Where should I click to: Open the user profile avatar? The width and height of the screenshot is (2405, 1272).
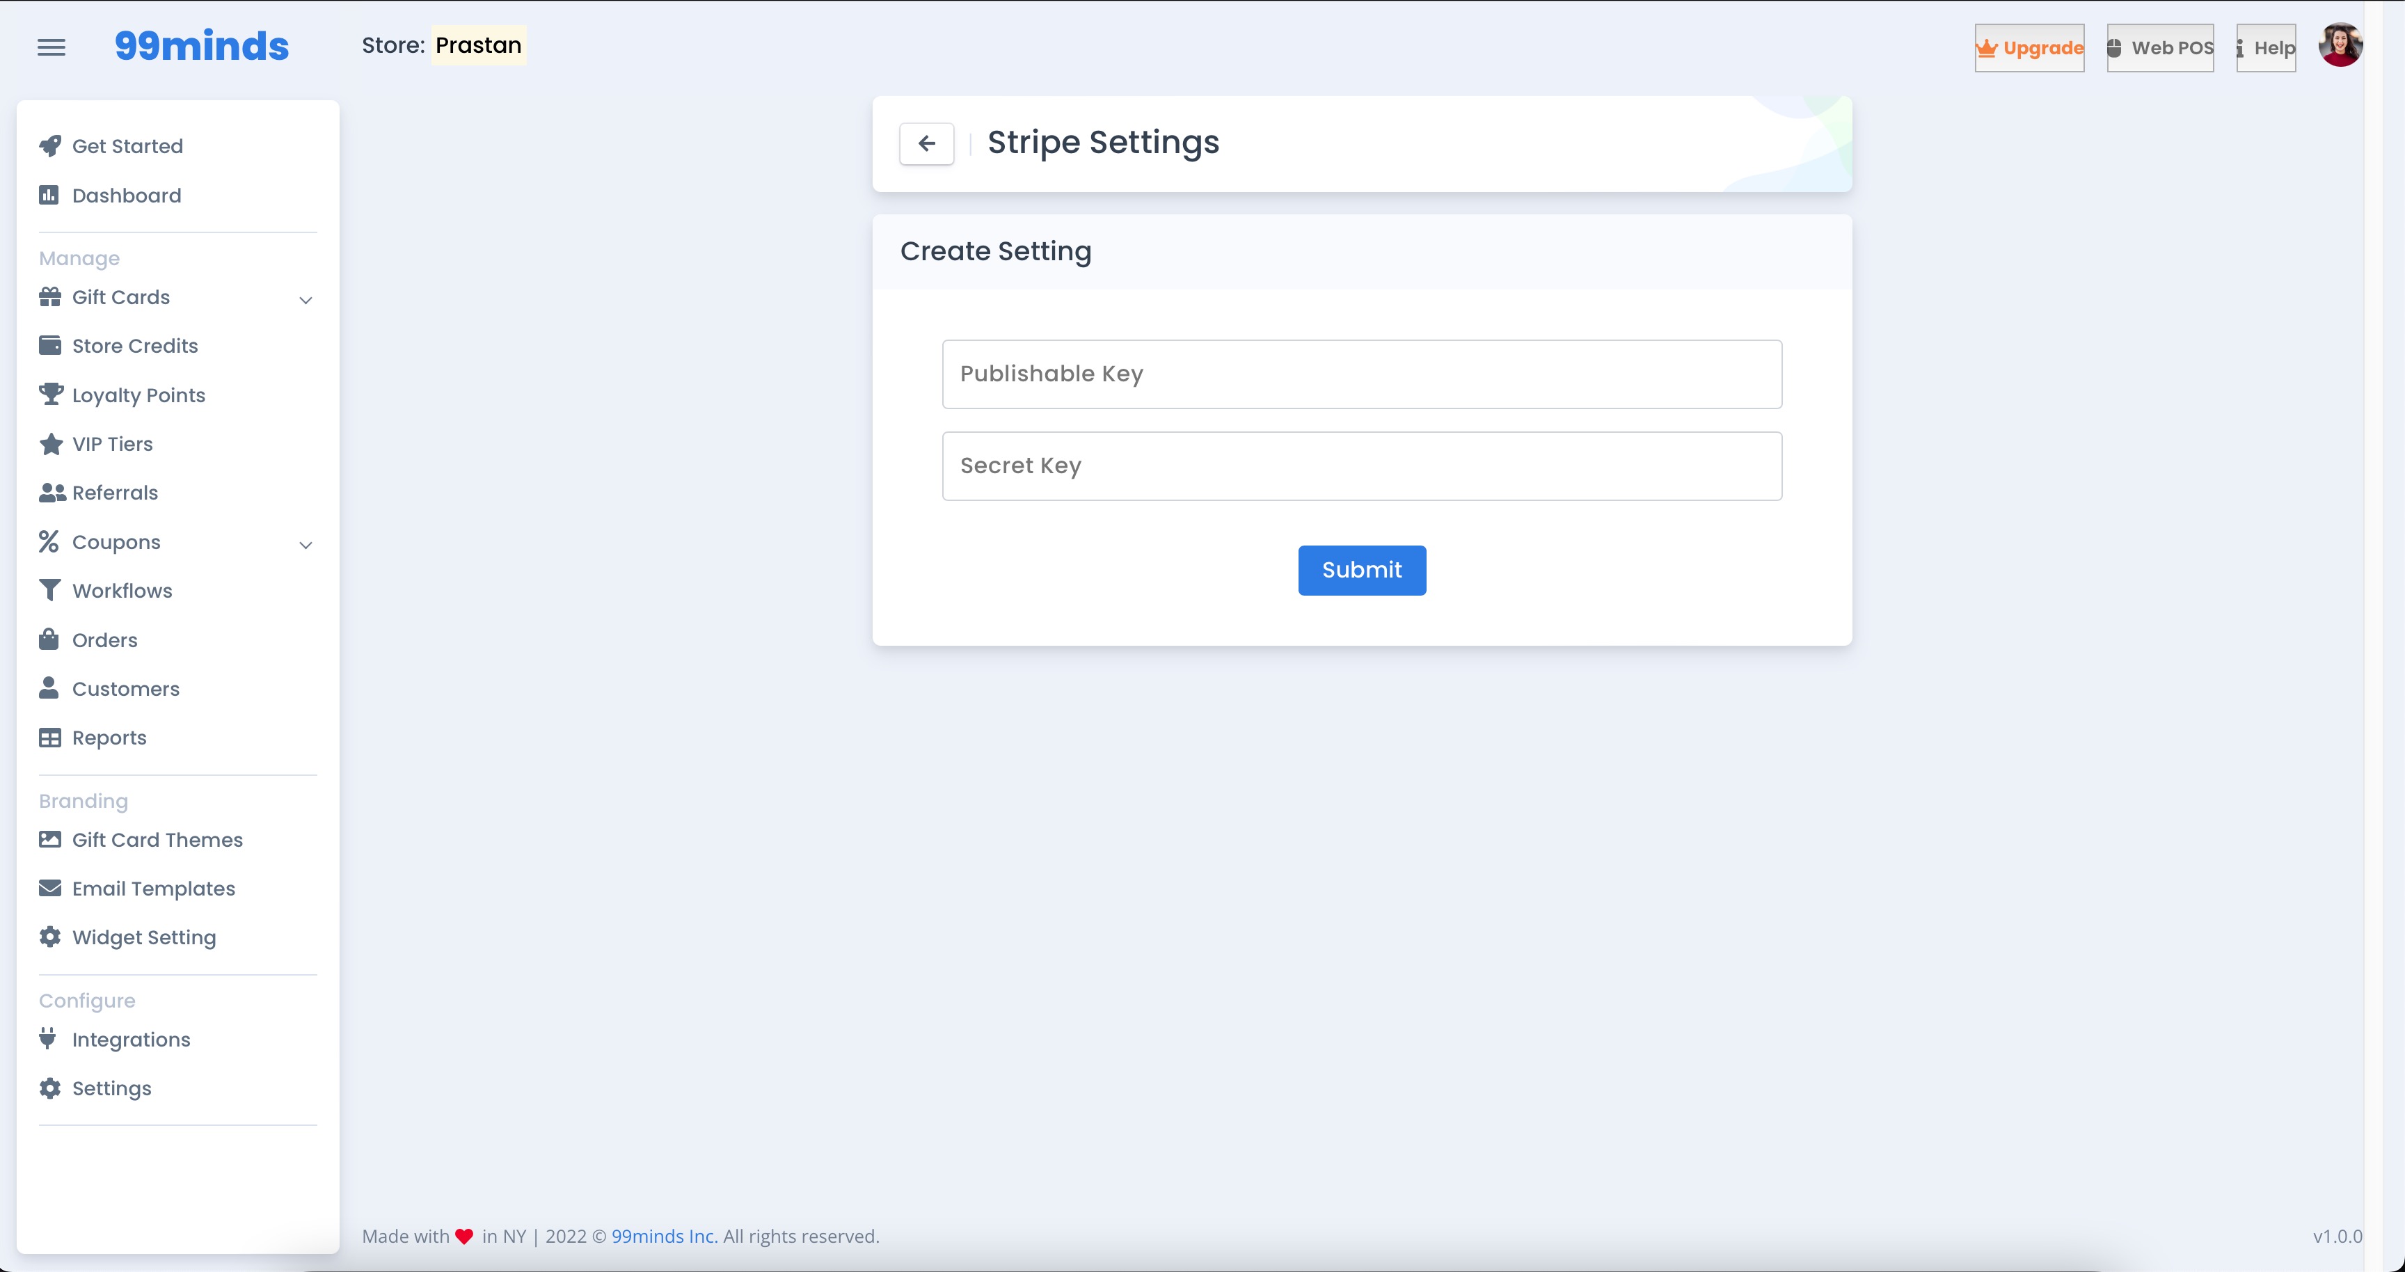(2340, 45)
